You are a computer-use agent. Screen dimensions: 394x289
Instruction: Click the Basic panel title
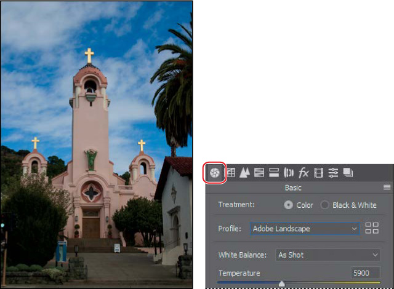tap(293, 188)
